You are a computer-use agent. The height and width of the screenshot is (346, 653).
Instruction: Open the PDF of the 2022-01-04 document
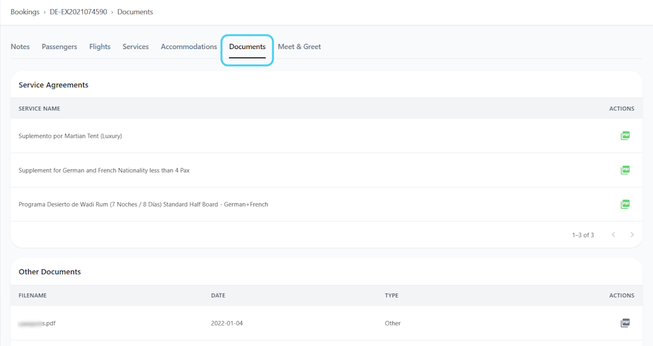(x=625, y=323)
